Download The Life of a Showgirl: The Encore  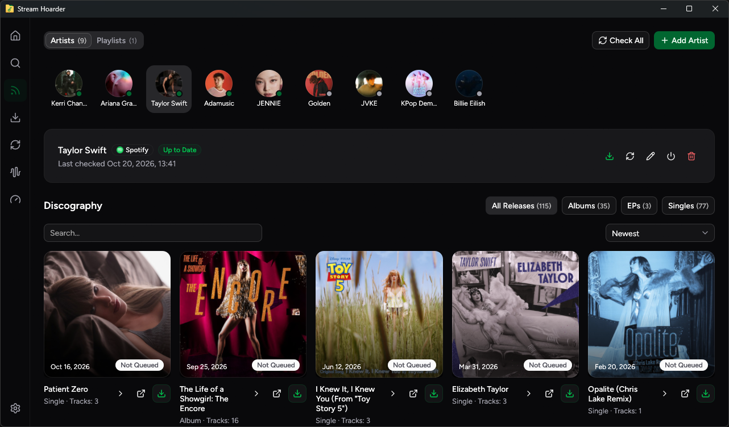pyautogui.click(x=297, y=393)
